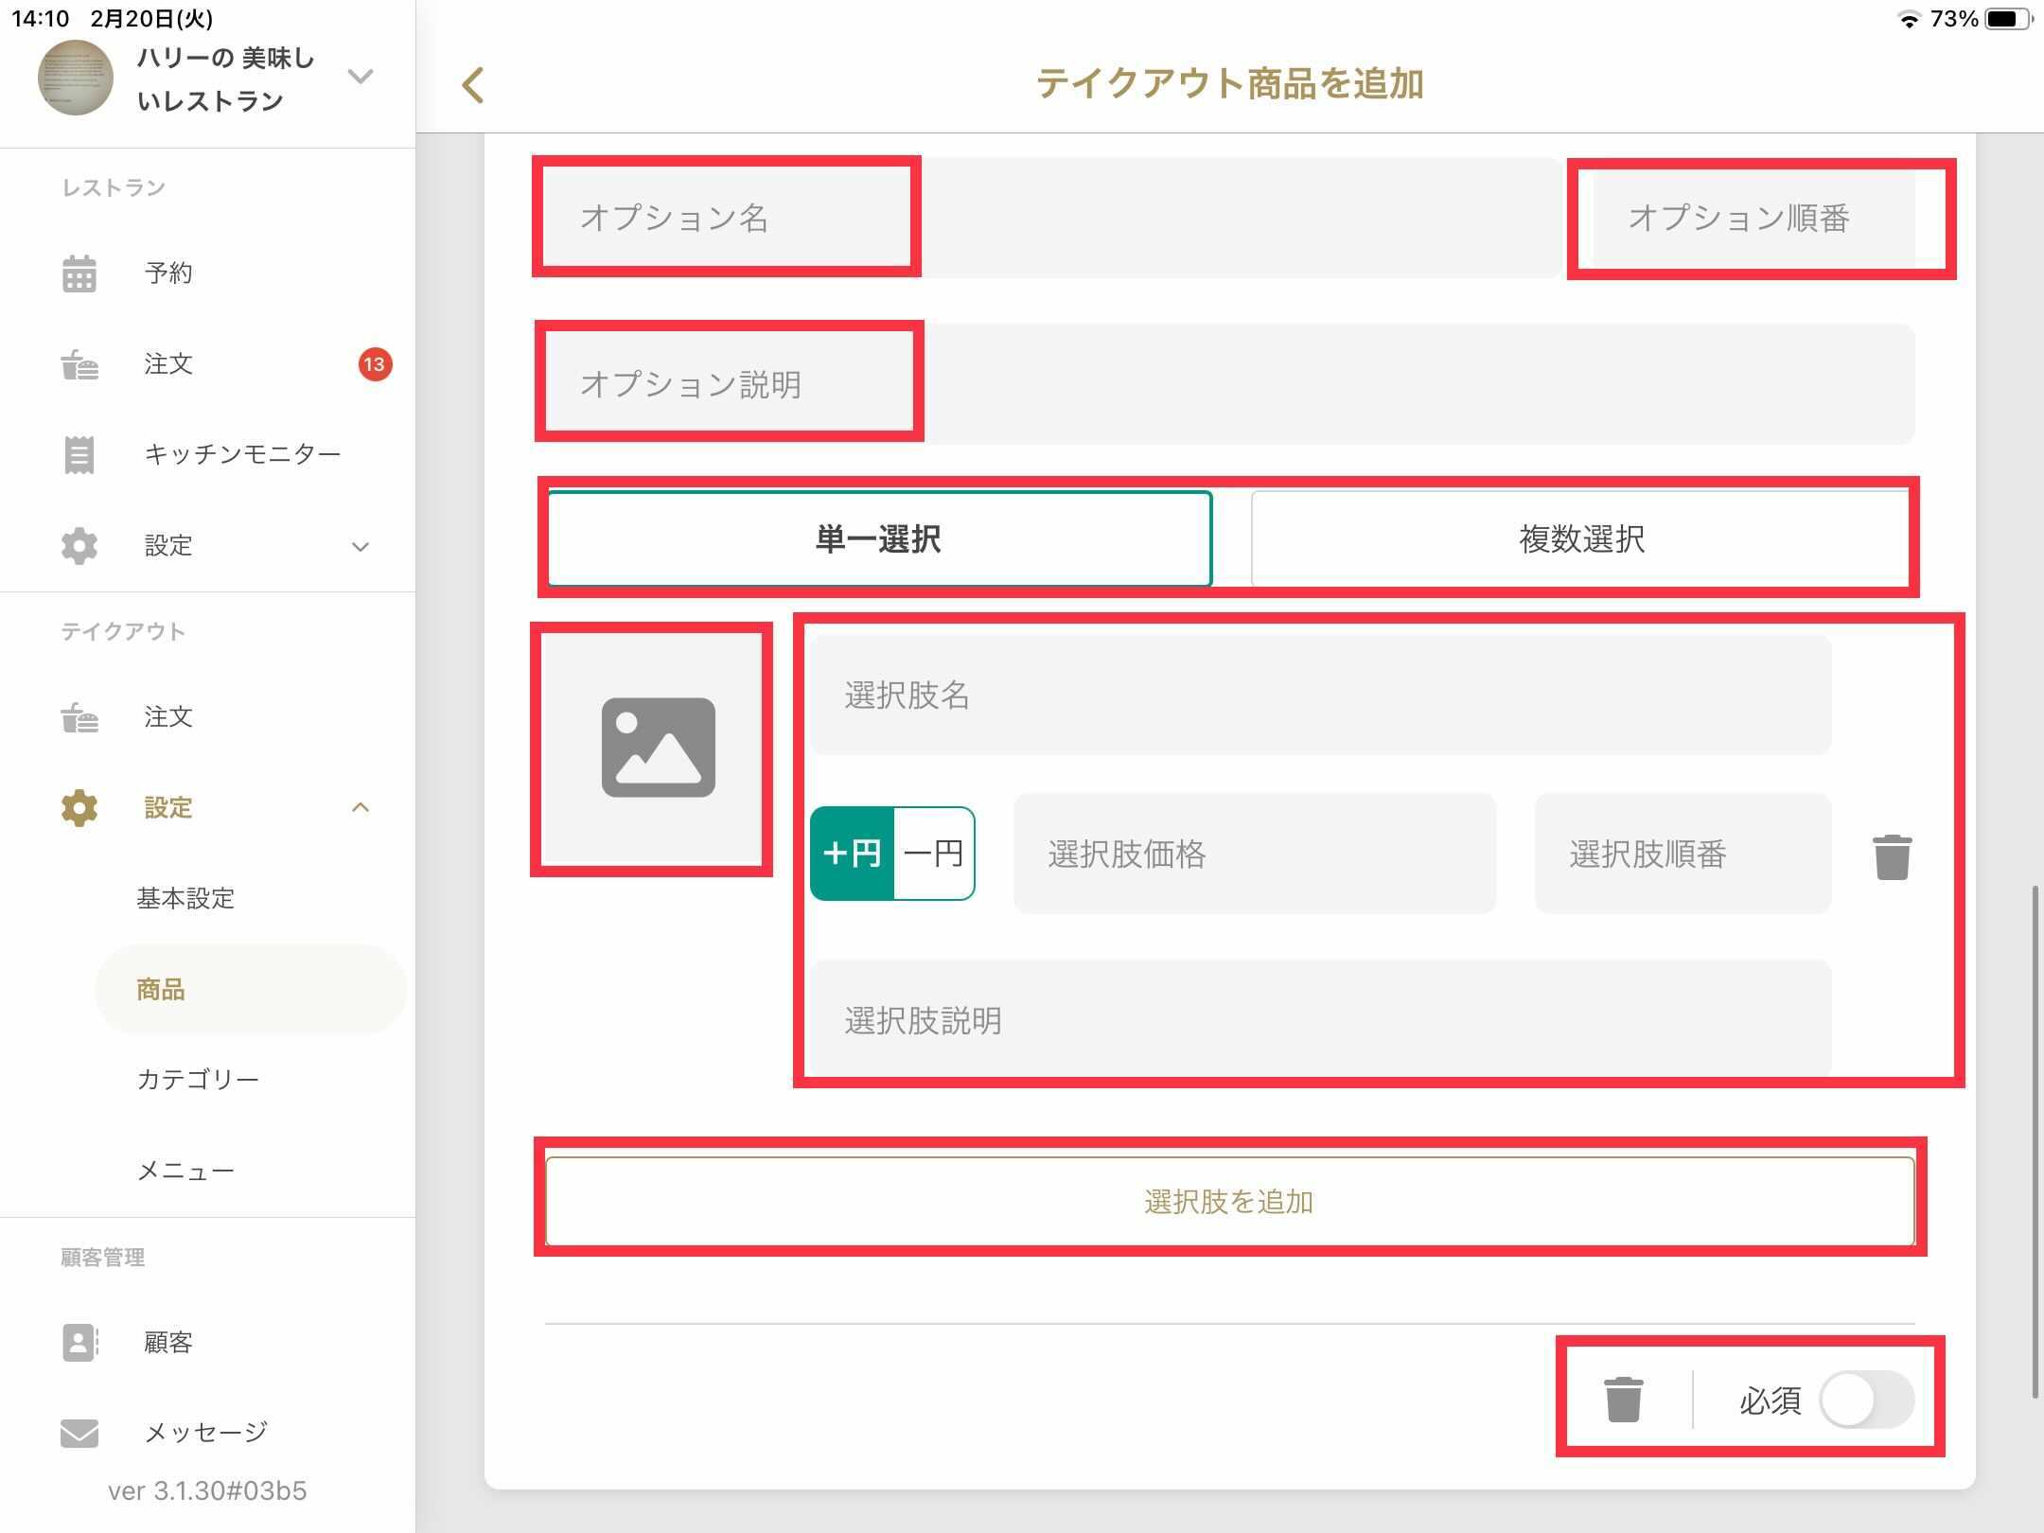Open 予約 via the calendar icon
Screen dimensions: 2044x1533
tap(79, 273)
